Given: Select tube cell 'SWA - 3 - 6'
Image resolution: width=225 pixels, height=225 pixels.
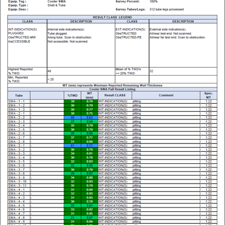Looking at the screenshot, I should pyautogui.click(x=19, y=166).
